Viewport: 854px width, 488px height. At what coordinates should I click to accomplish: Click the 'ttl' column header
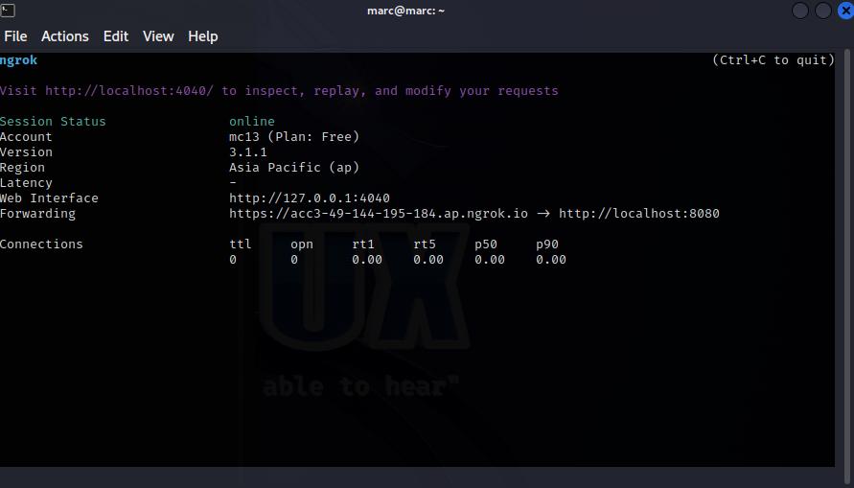click(x=241, y=244)
